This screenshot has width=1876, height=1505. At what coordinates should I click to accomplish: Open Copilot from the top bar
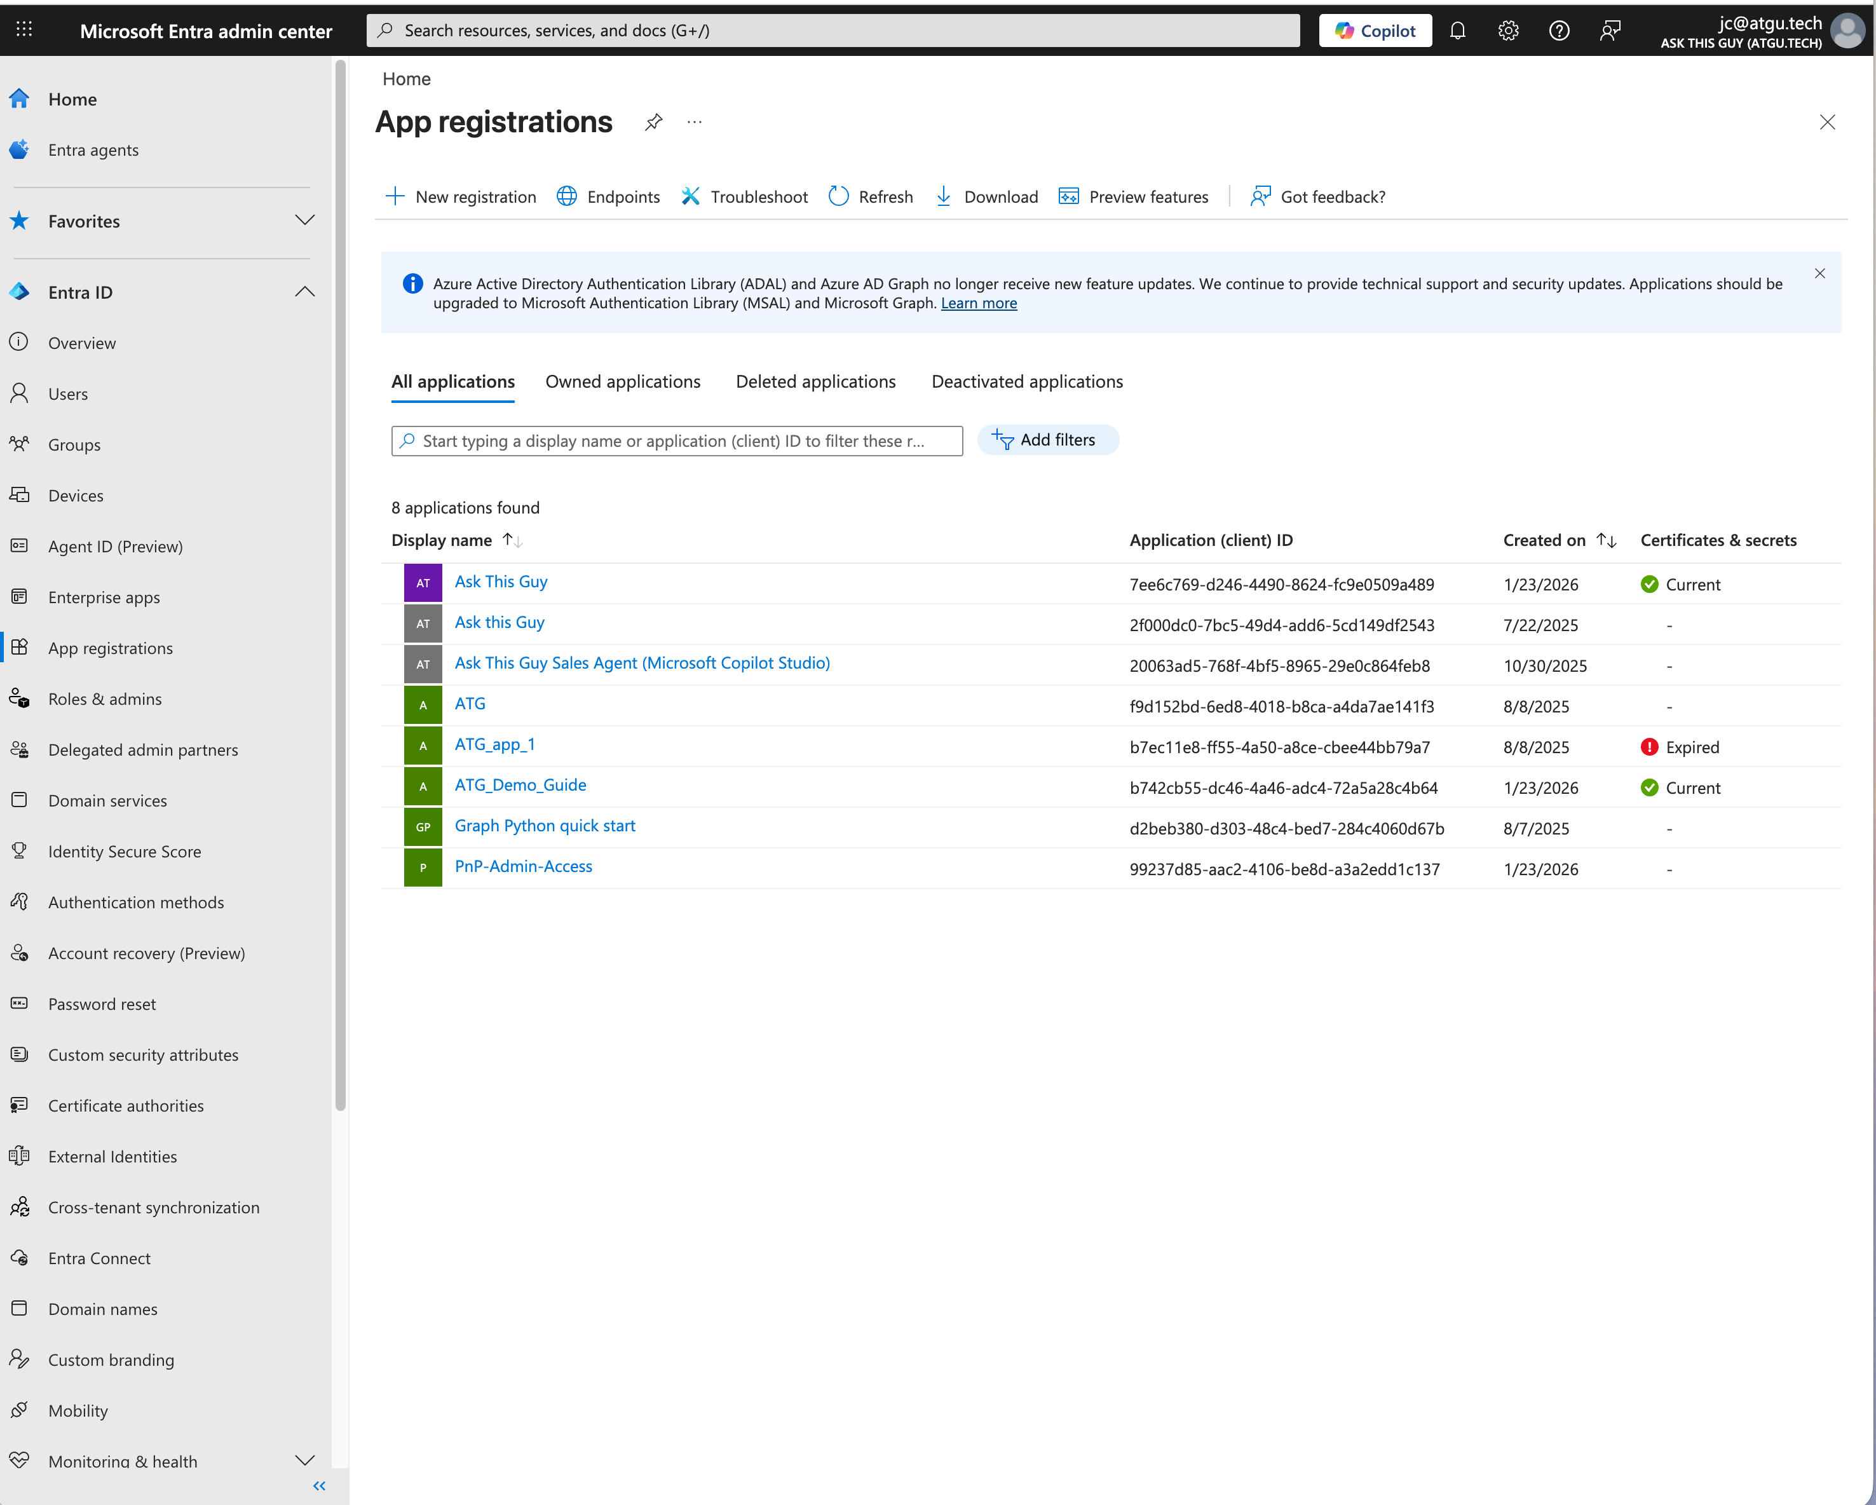click(x=1375, y=31)
